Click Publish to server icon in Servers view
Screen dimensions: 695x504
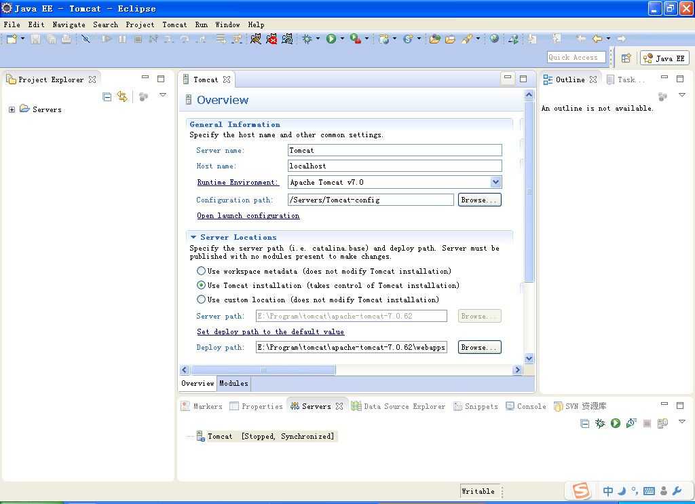pos(662,423)
